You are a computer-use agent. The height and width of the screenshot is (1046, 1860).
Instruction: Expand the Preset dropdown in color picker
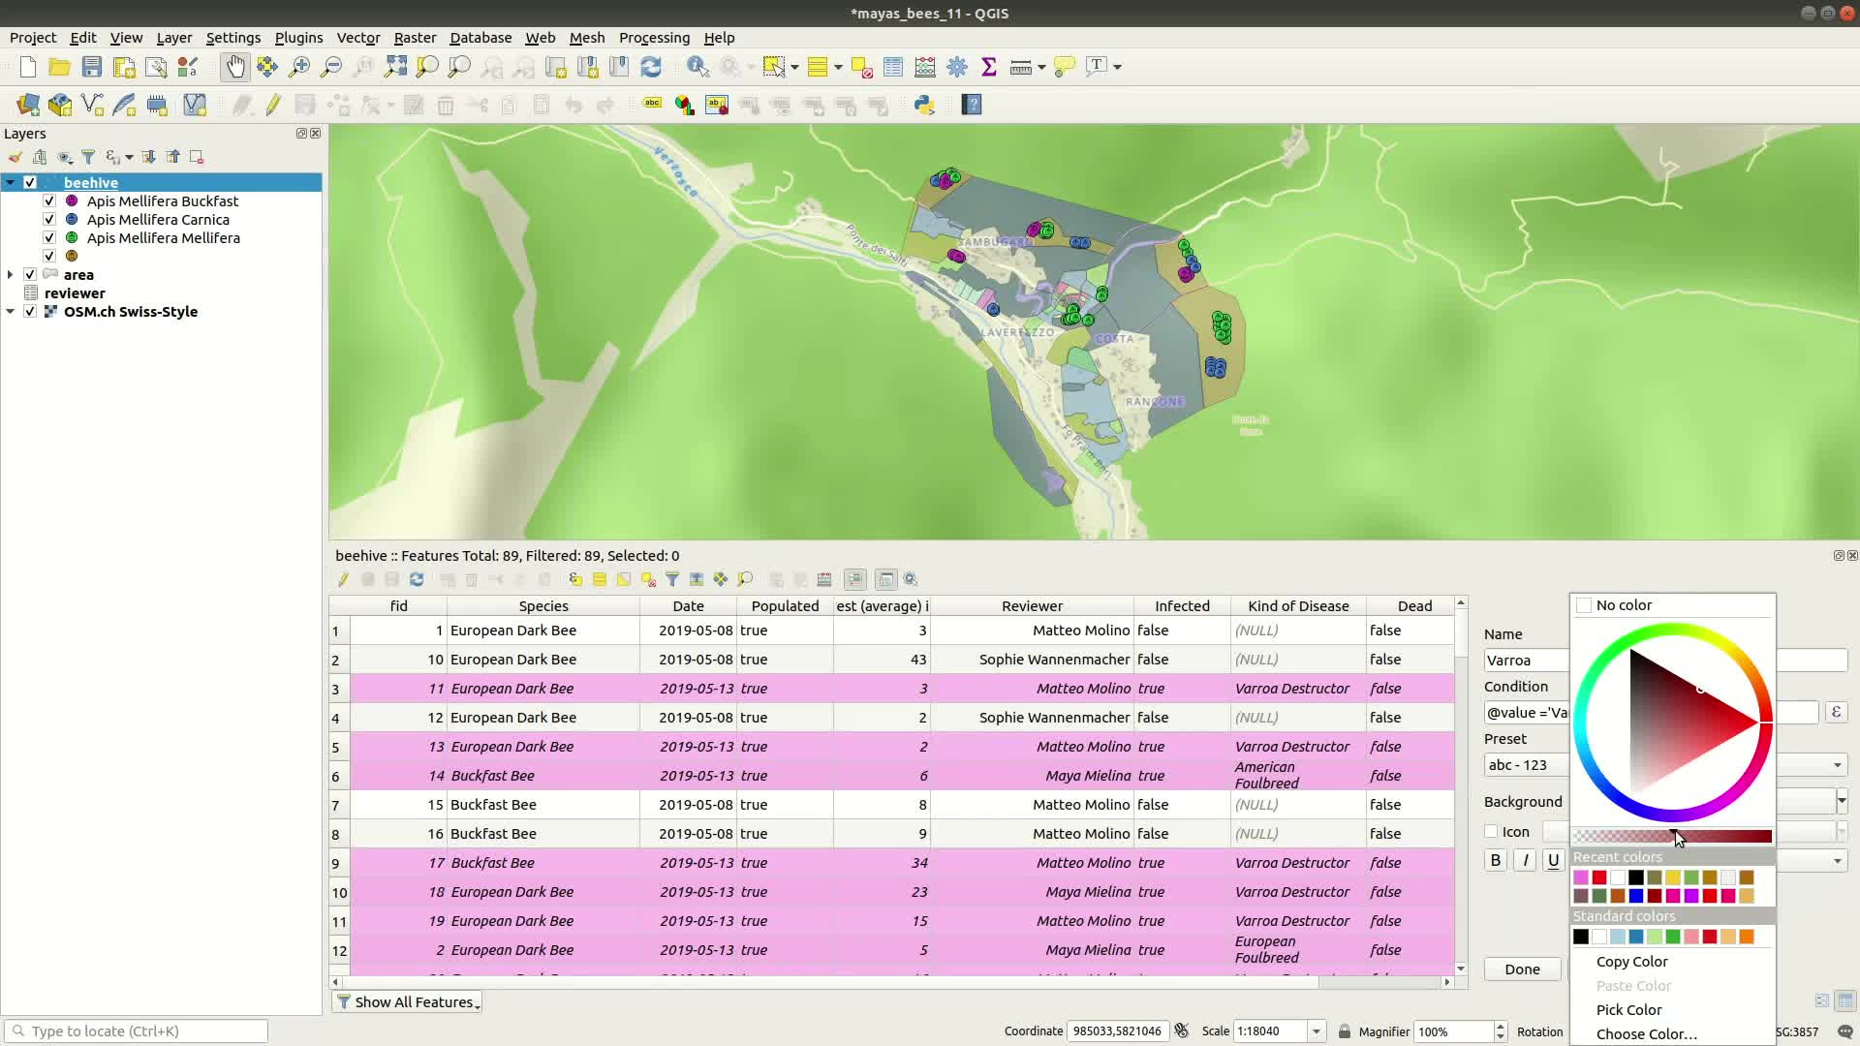[x=1839, y=764]
